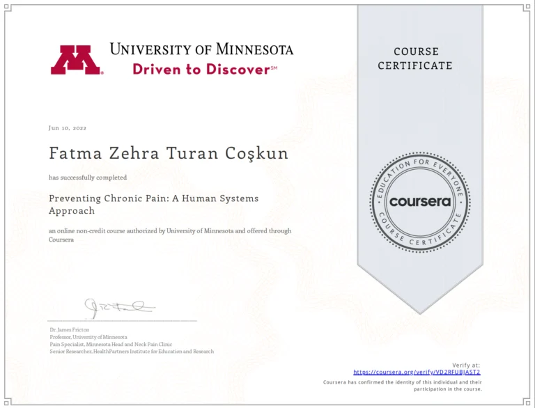
Task: Select the name Fatma Zehra Turan Coşkun
Action: point(168,153)
